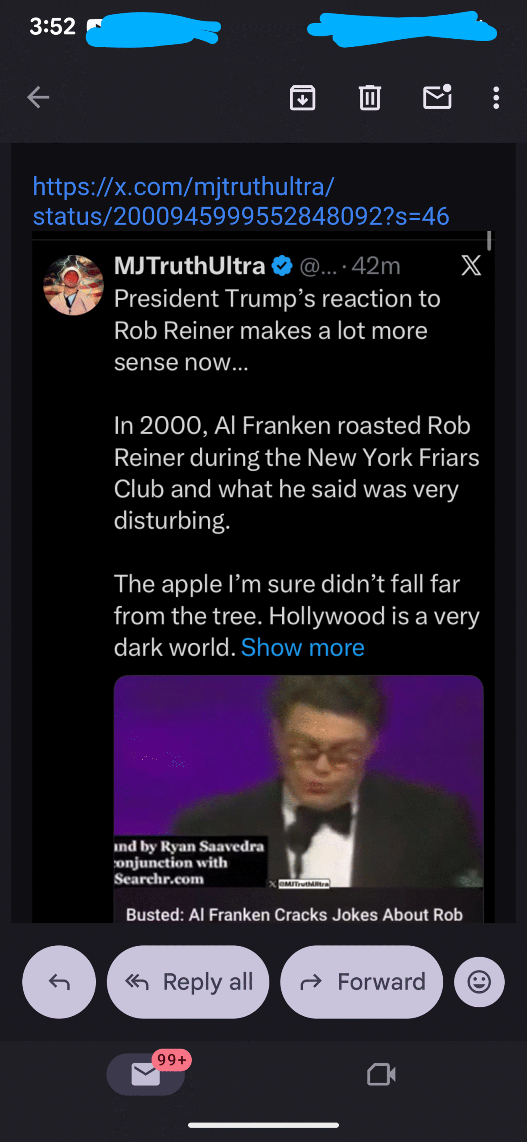Expand tweet with Show more
This screenshot has height=1142, width=527.
pyautogui.click(x=303, y=647)
